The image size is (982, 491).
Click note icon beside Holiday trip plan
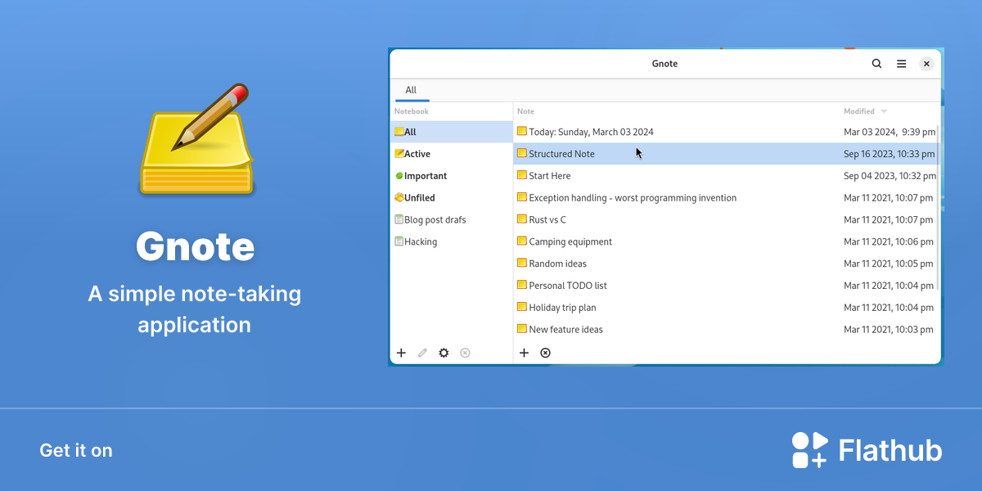pos(522,308)
